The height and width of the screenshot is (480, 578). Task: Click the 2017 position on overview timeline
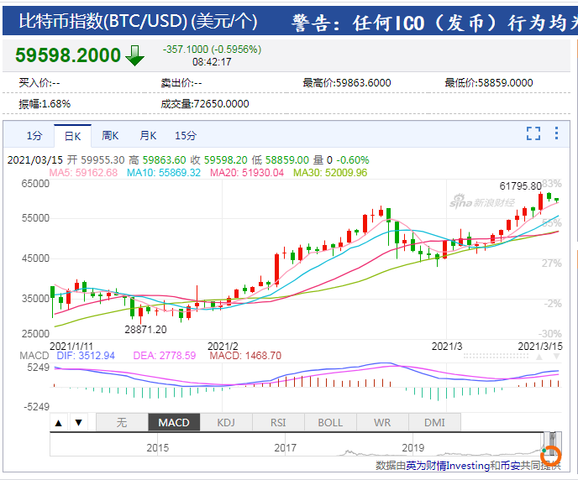click(286, 447)
